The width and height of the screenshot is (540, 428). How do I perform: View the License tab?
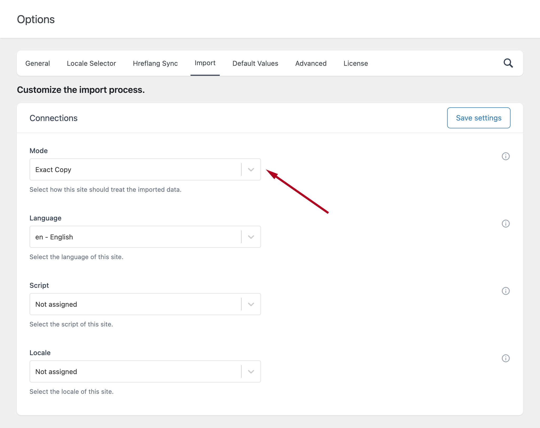[355, 63]
